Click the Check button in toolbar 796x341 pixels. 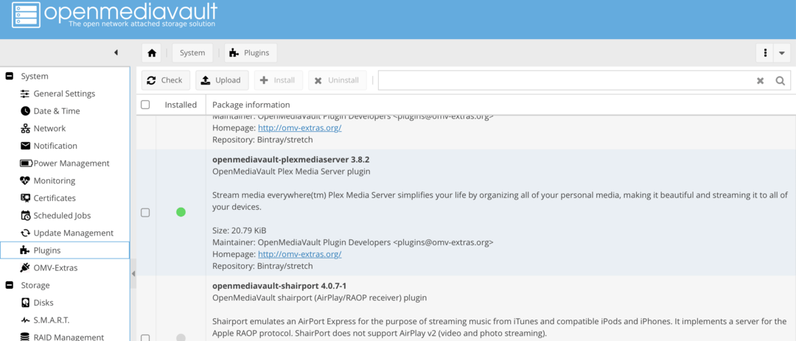click(166, 80)
